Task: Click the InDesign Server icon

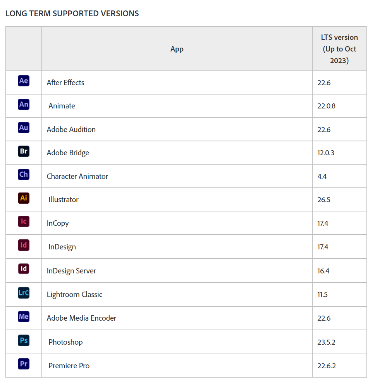Action: coord(24,269)
